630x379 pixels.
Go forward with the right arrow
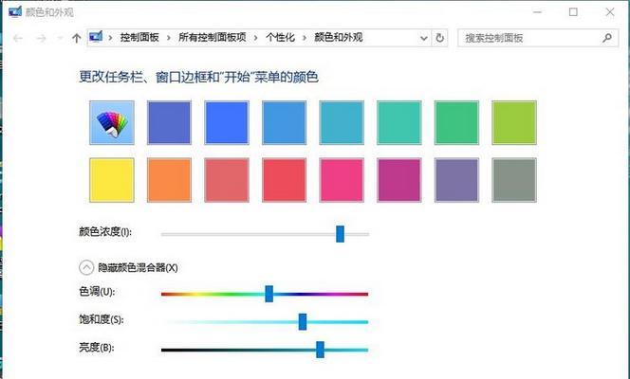click(41, 38)
